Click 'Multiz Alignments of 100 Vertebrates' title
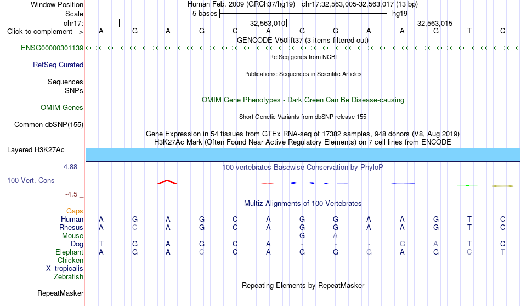Image resolution: width=521 pixels, height=306 pixels. pyautogui.click(x=303, y=203)
